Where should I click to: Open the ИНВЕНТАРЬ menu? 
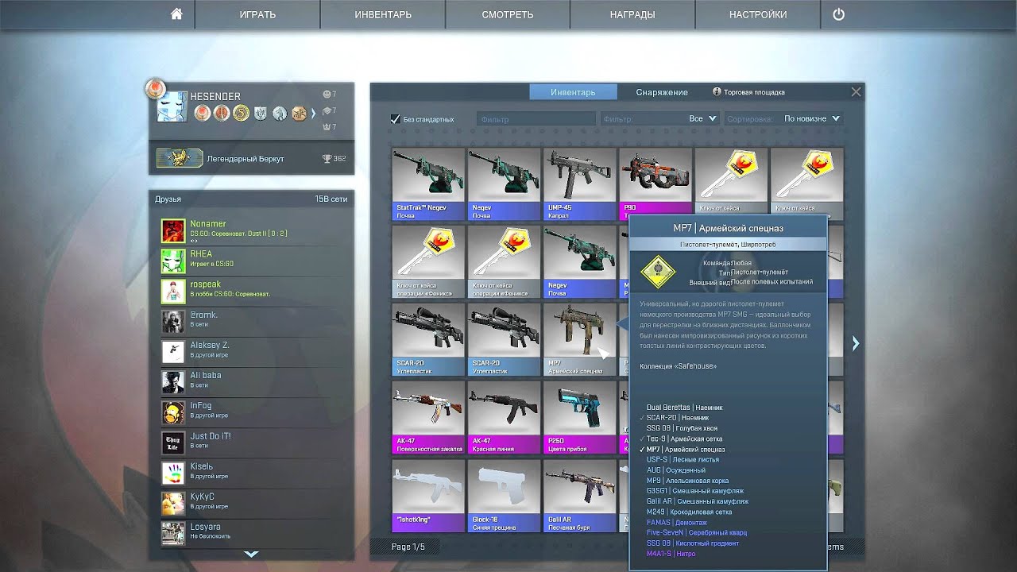pyautogui.click(x=383, y=14)
